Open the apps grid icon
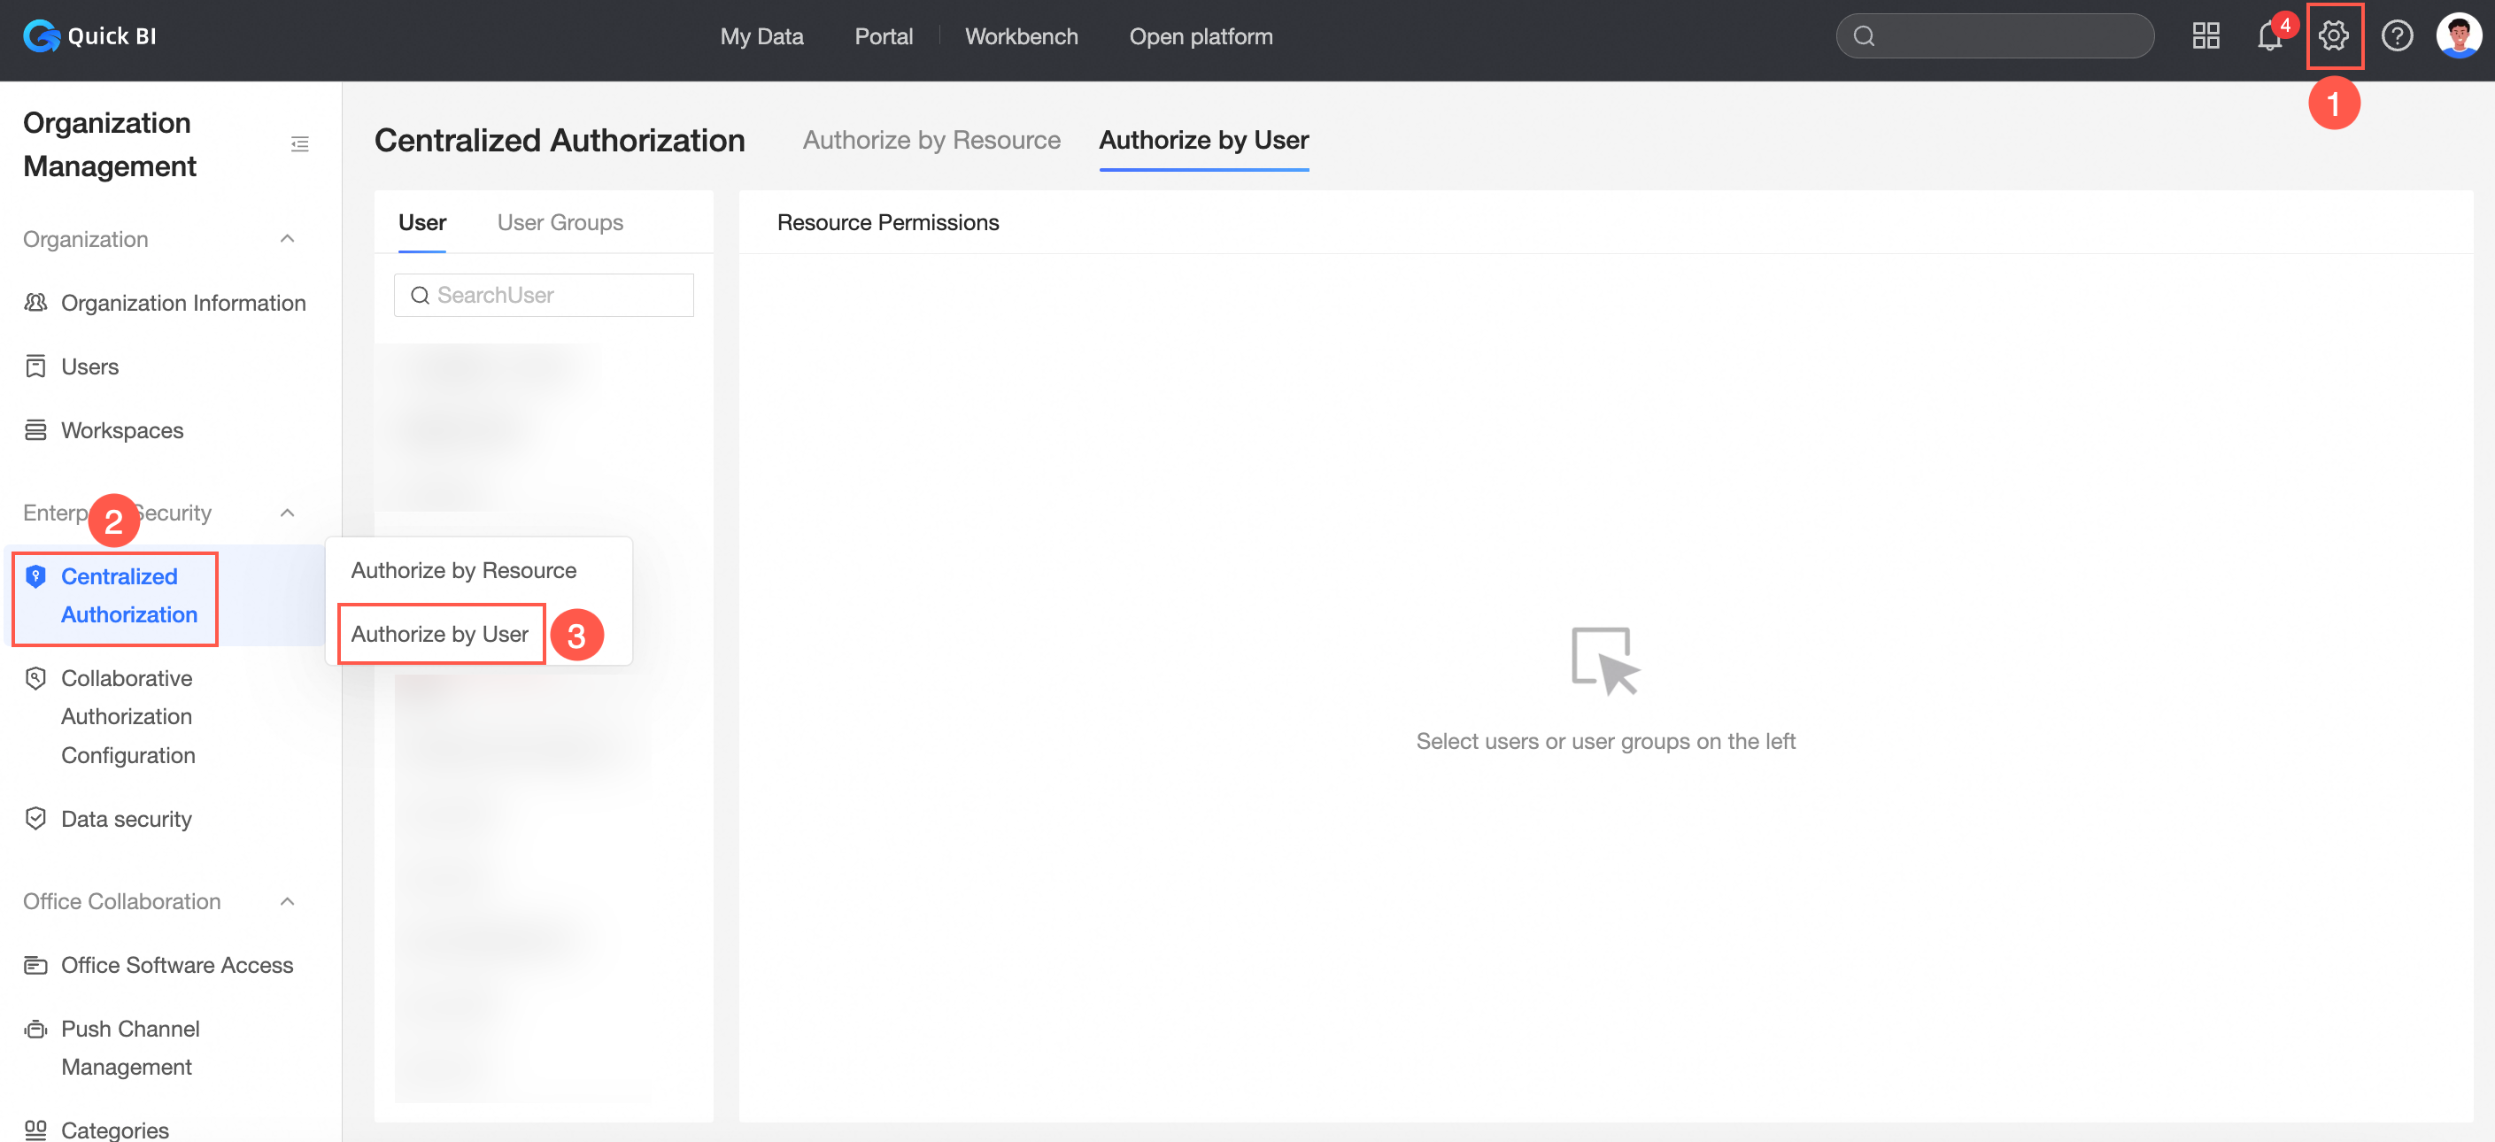This screenshot has height=1142, width=2495. (2205, 35)
